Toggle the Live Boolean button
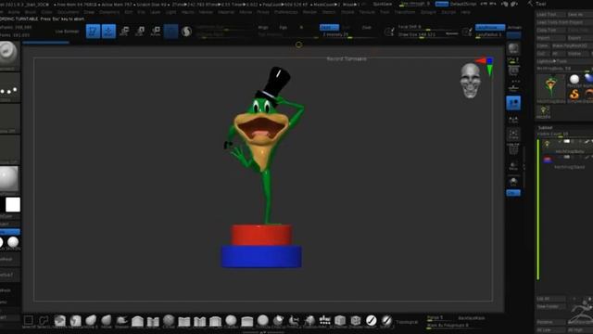This screenshot has height=334, width=593. [x=68, y=32]
